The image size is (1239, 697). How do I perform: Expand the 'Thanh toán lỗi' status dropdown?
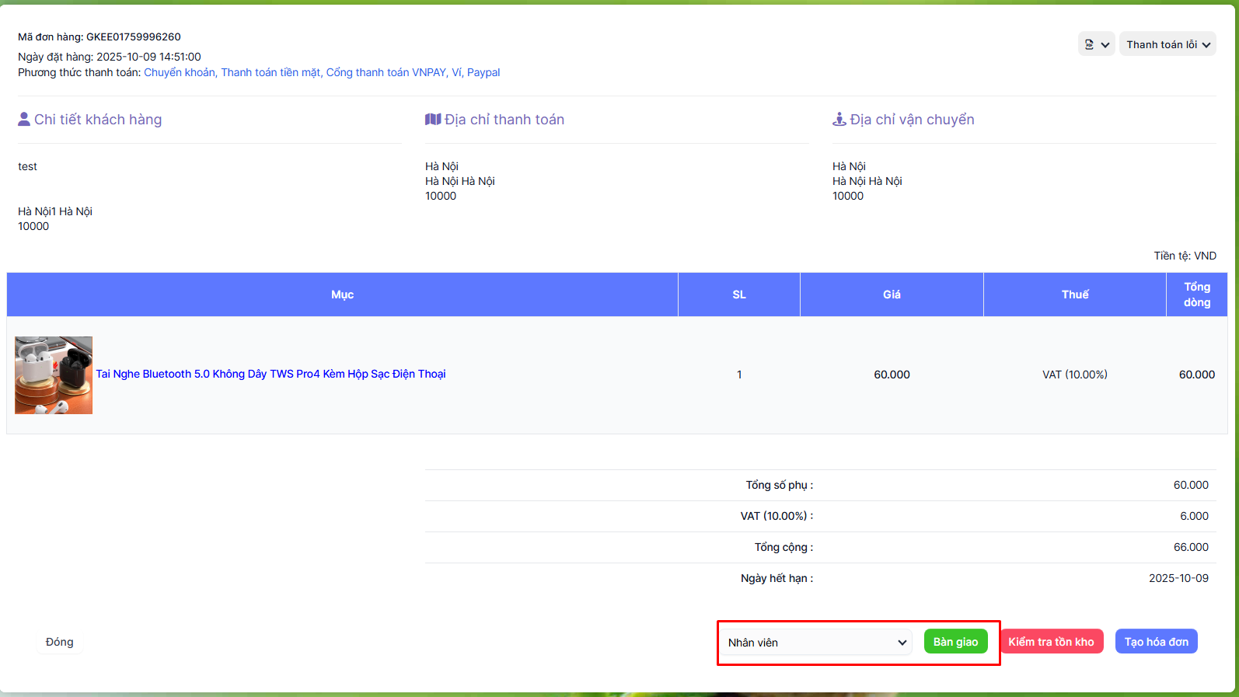click(1167, 45)
